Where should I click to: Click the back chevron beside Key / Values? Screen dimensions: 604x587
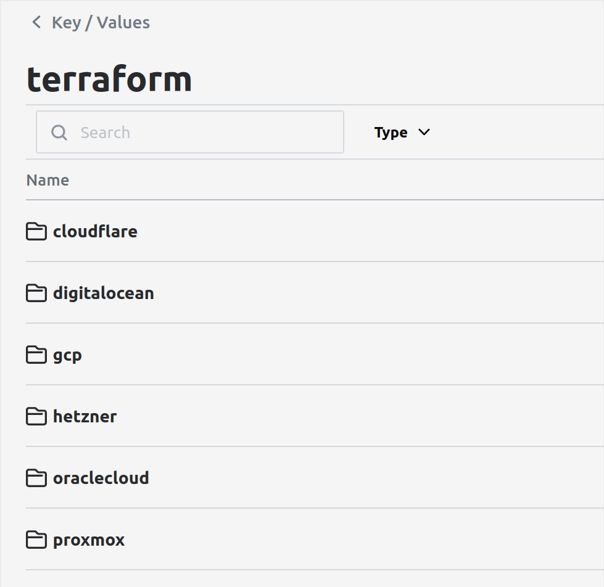36,22
